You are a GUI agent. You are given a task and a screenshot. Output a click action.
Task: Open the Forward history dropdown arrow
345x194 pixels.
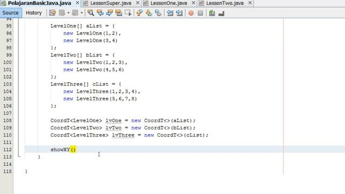[81, 13]
